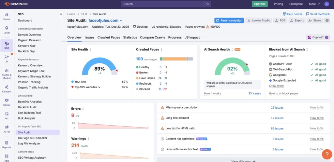Open the orange help chat bubble
334x162 pixels.
(327, 154)
